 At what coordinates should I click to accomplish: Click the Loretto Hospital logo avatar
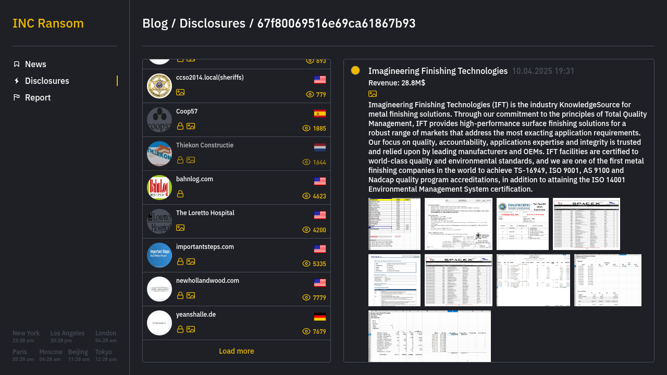tap(159, 221)
